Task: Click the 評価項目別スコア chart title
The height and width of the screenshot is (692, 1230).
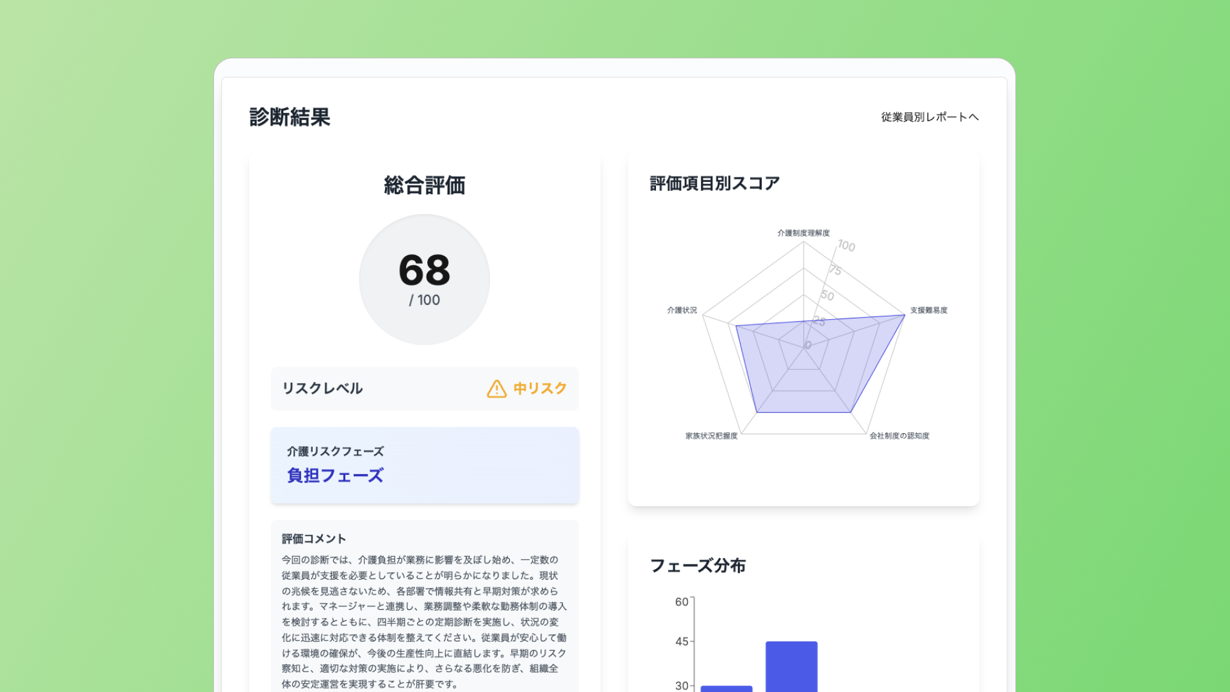Action: point(714,183)
